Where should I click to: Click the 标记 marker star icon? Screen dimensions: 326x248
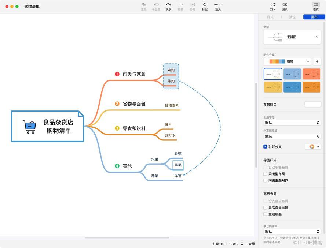(x=205, y=5)
